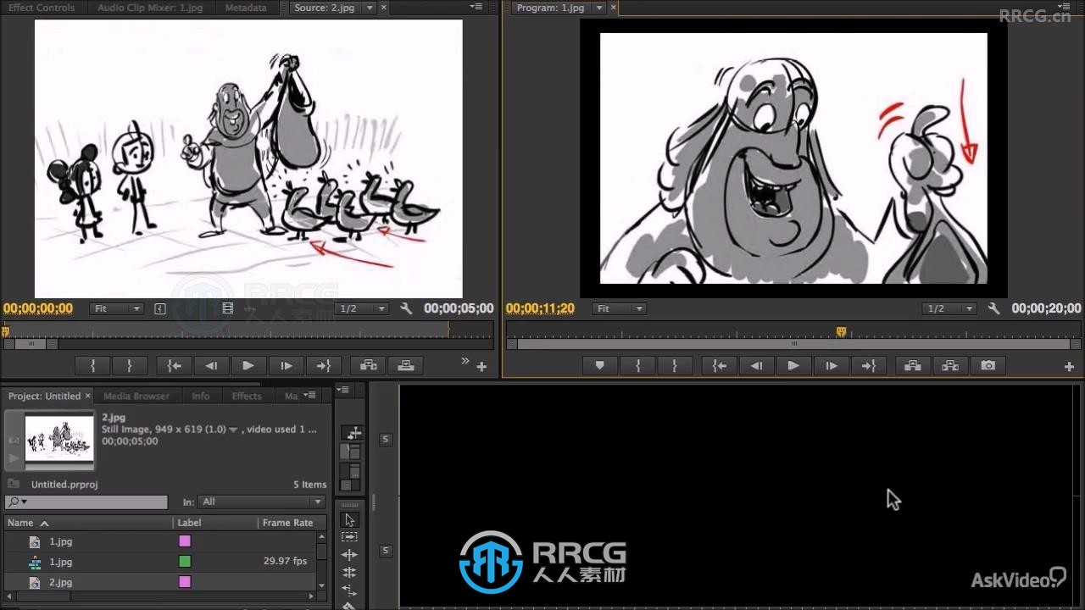Screen dimensions: 1085x610
Task: Open Source monitor Fit zoom dropdown
Action: tap(116, 308)
